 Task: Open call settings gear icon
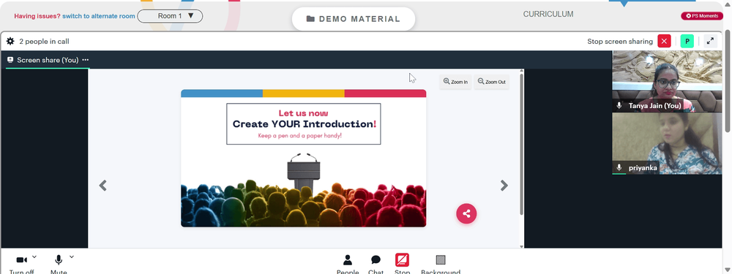[x=10, y=42]
